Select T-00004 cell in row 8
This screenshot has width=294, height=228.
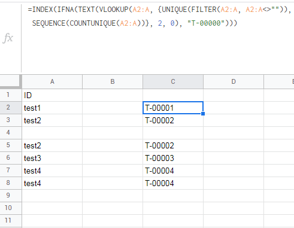(x=173, y=183)
